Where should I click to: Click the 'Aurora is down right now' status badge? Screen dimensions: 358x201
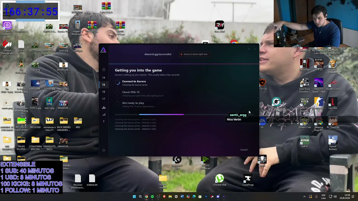[x=194, y=54]
